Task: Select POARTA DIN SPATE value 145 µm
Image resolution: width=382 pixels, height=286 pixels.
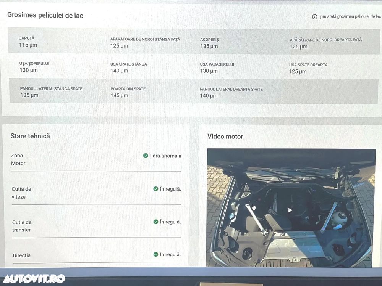Action: (x=119, y=96)
